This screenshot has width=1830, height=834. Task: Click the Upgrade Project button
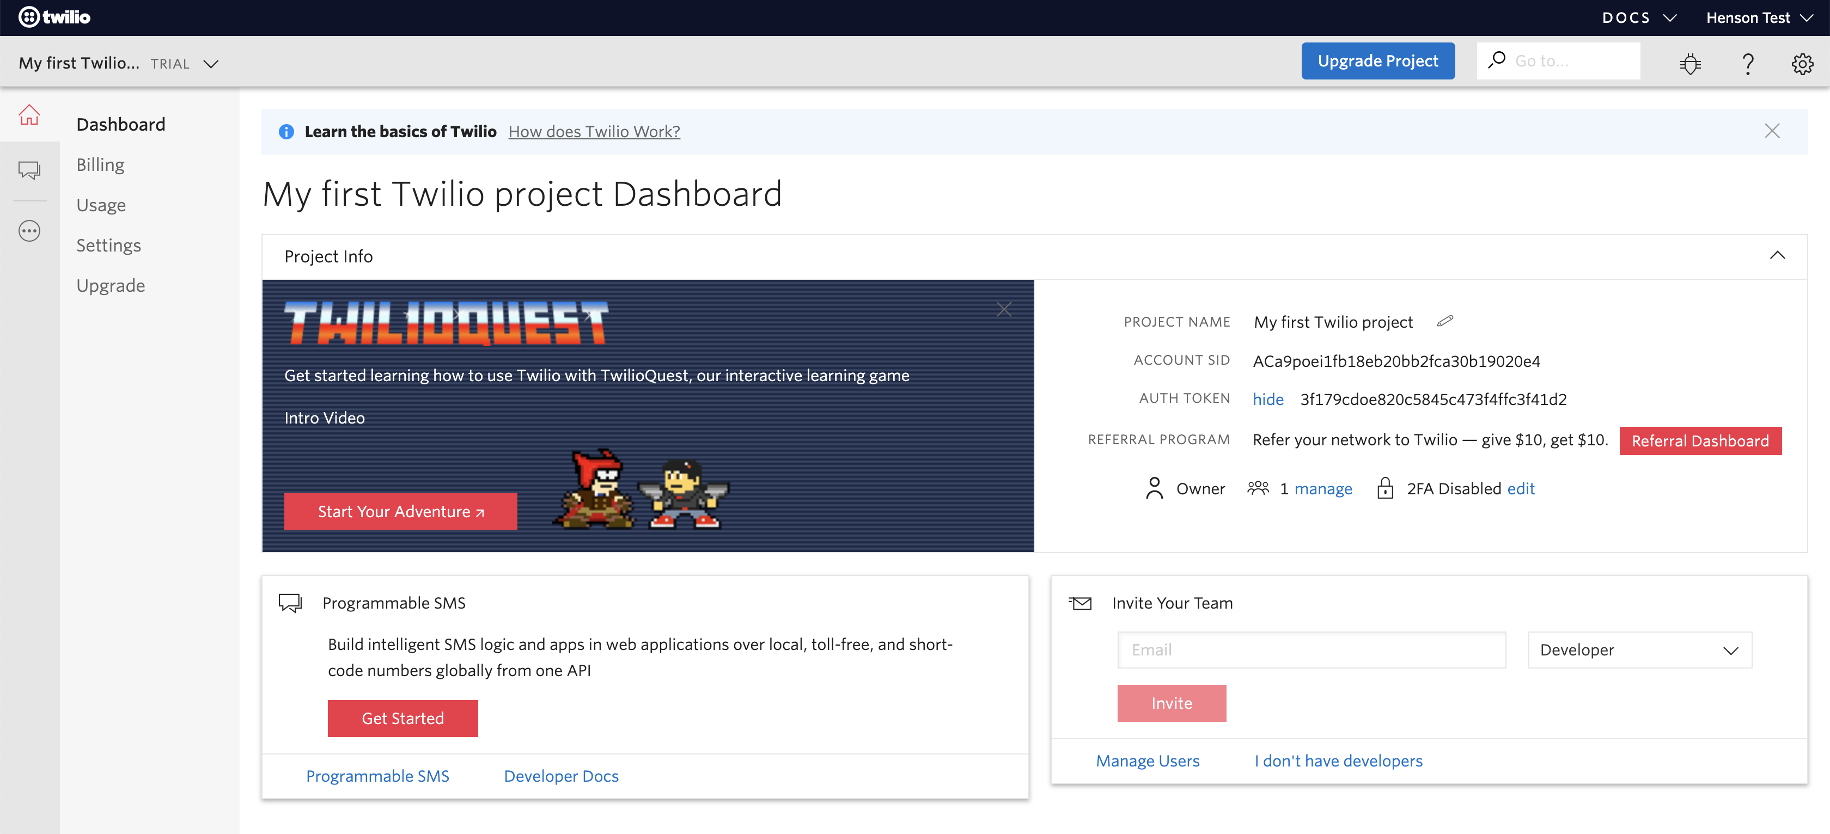pyautogui.click(x=1377, y=61)
